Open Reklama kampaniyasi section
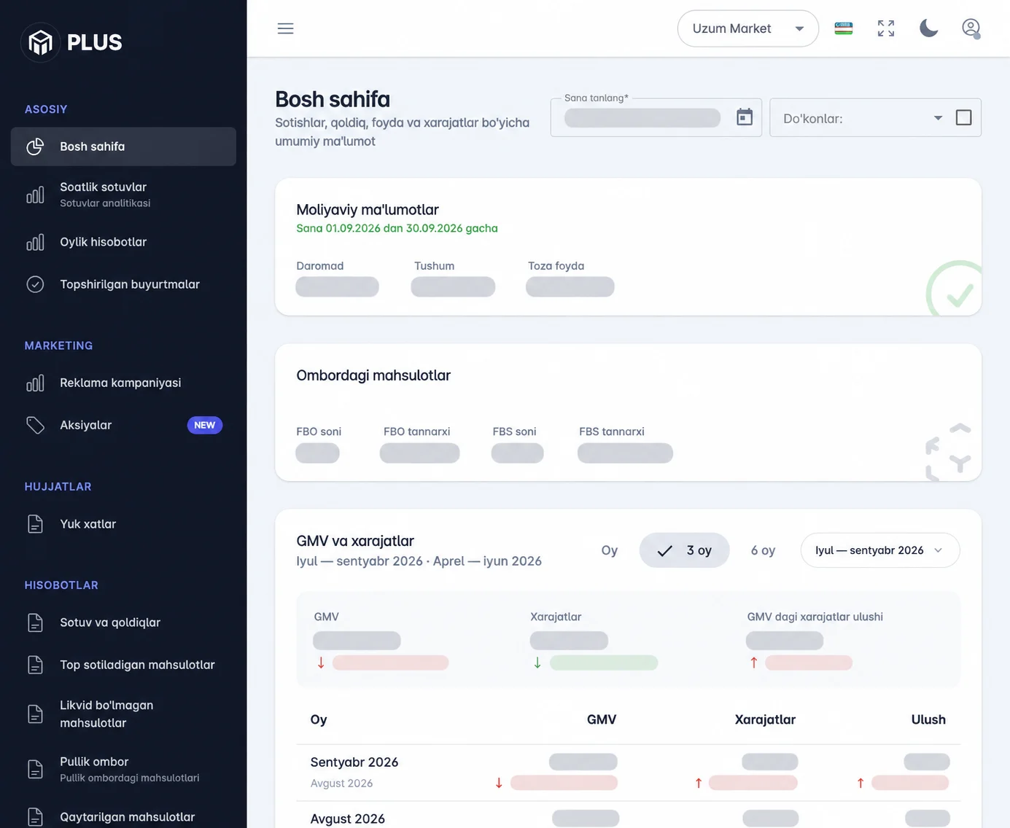Viewport: 1010px width, 828px height. (x=123, y=383)
